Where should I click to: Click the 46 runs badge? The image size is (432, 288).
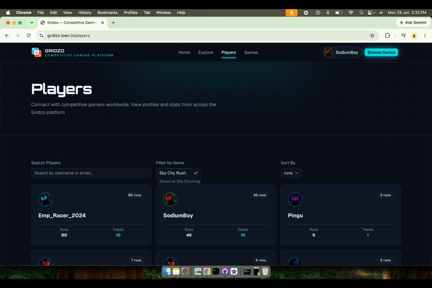(x=259, y=195)
